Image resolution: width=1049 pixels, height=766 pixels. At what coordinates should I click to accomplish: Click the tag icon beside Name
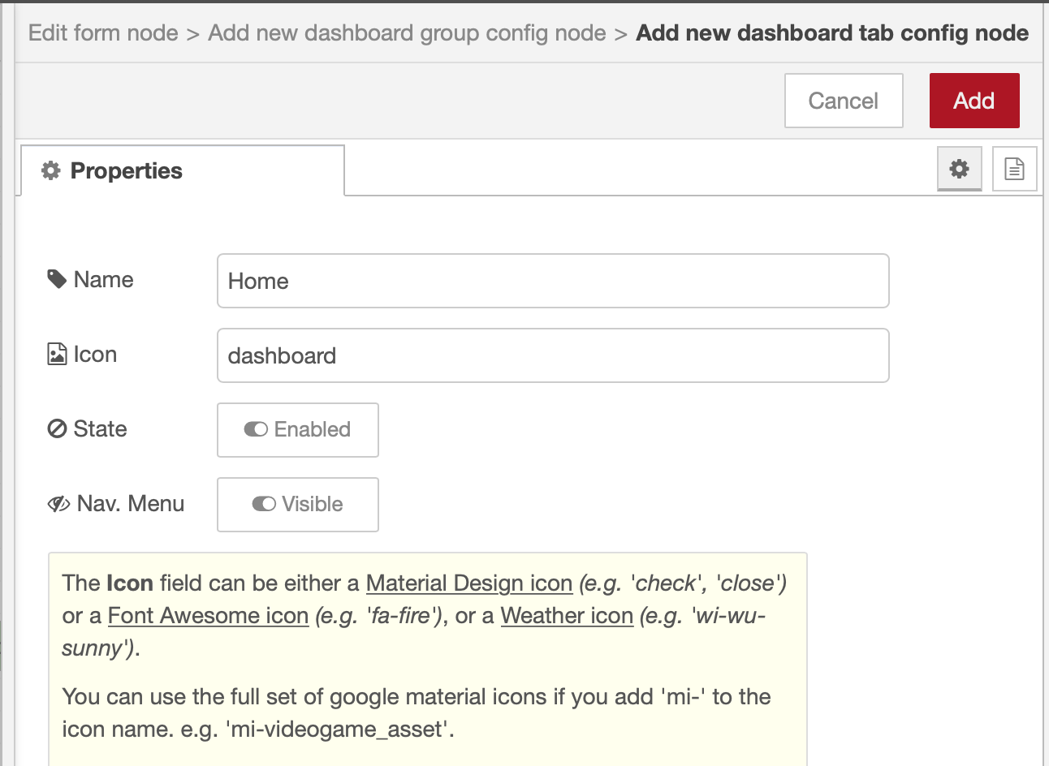click(57, 280)
